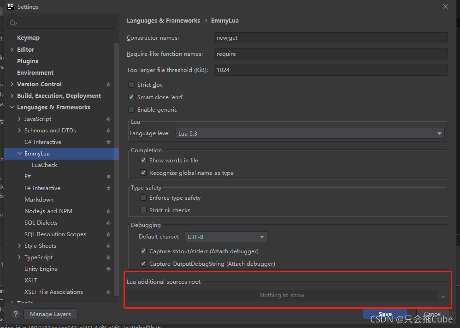
Task: Click the layer icon beside Style Sheets
Action: (108, 246)
